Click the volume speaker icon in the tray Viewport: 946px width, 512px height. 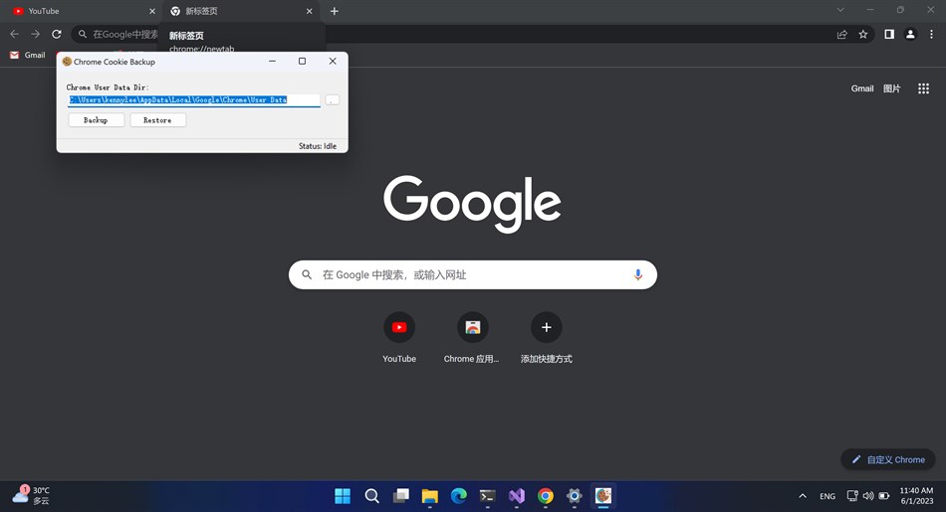(x=868, y=496)
